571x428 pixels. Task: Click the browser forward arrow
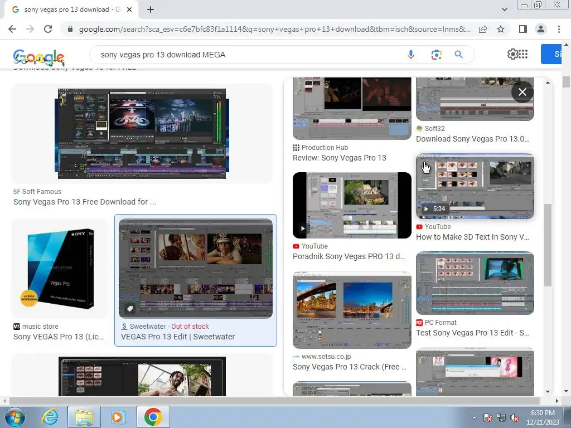[x=30, y=29]
